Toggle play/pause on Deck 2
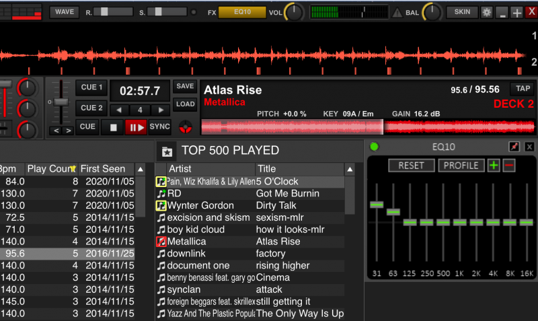This screenshot has width=538, height=321. coord(136,127)
